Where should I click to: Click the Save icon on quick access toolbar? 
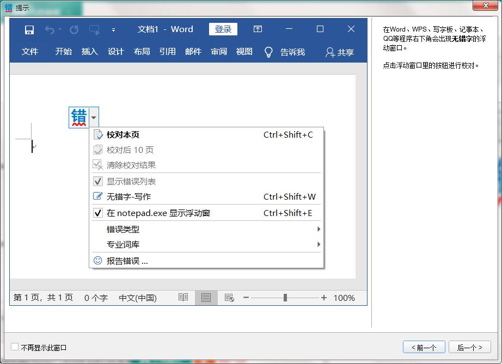pyautogui.click(x=29, y=29)
